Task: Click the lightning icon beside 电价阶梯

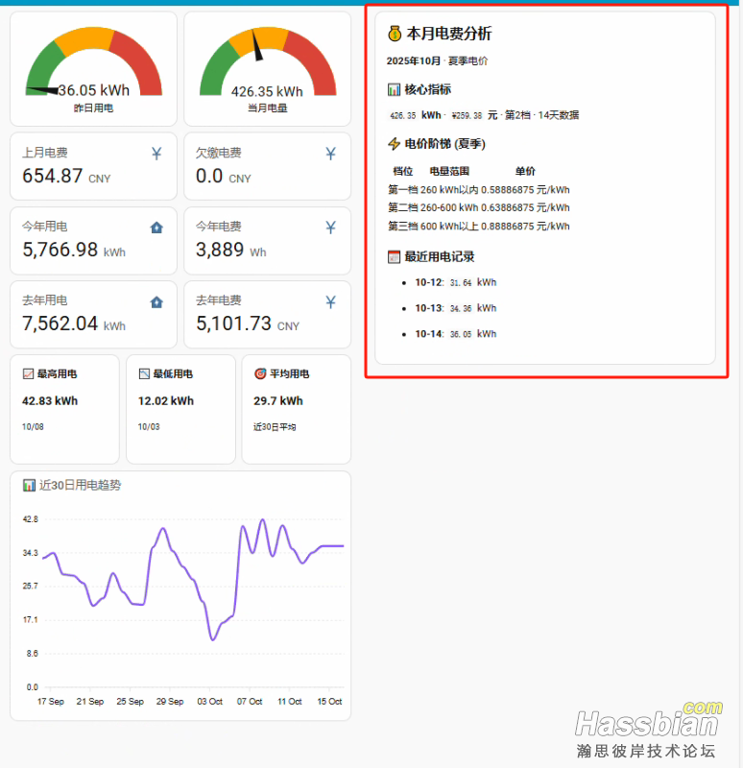Action: (394, 144)
